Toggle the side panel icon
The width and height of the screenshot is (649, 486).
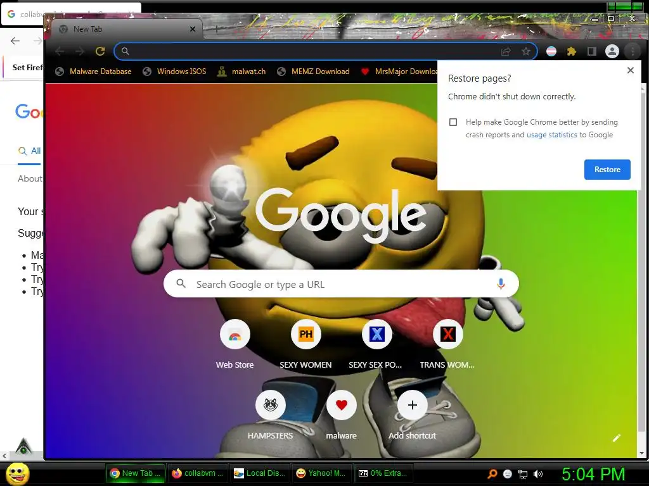tap(592, 51)
